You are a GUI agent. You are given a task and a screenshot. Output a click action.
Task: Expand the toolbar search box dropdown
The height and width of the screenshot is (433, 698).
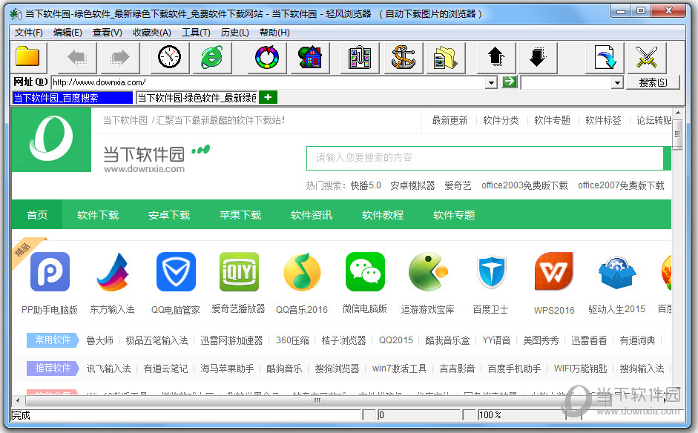pyautogui.click(x=617, y=82)
